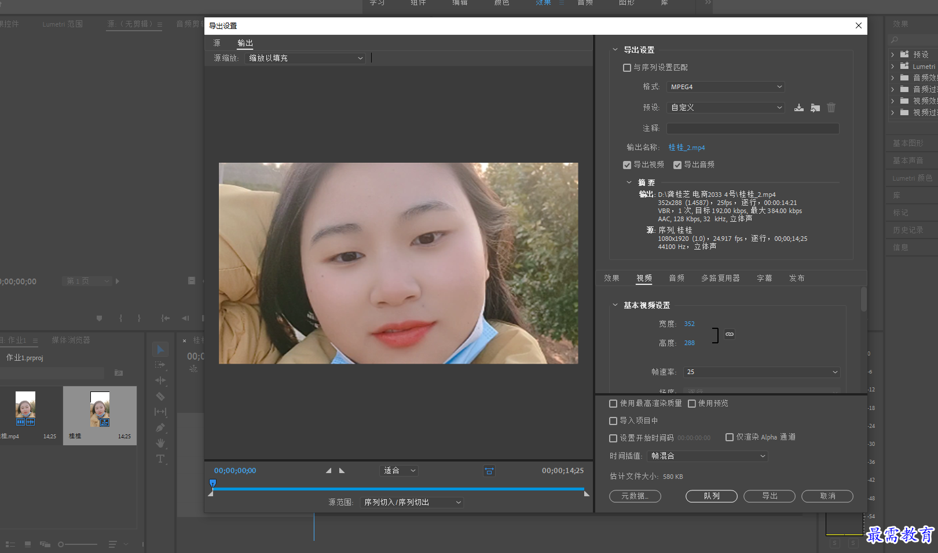938x553 pixels.
Task: Click the Queue button
Action: 712,496
